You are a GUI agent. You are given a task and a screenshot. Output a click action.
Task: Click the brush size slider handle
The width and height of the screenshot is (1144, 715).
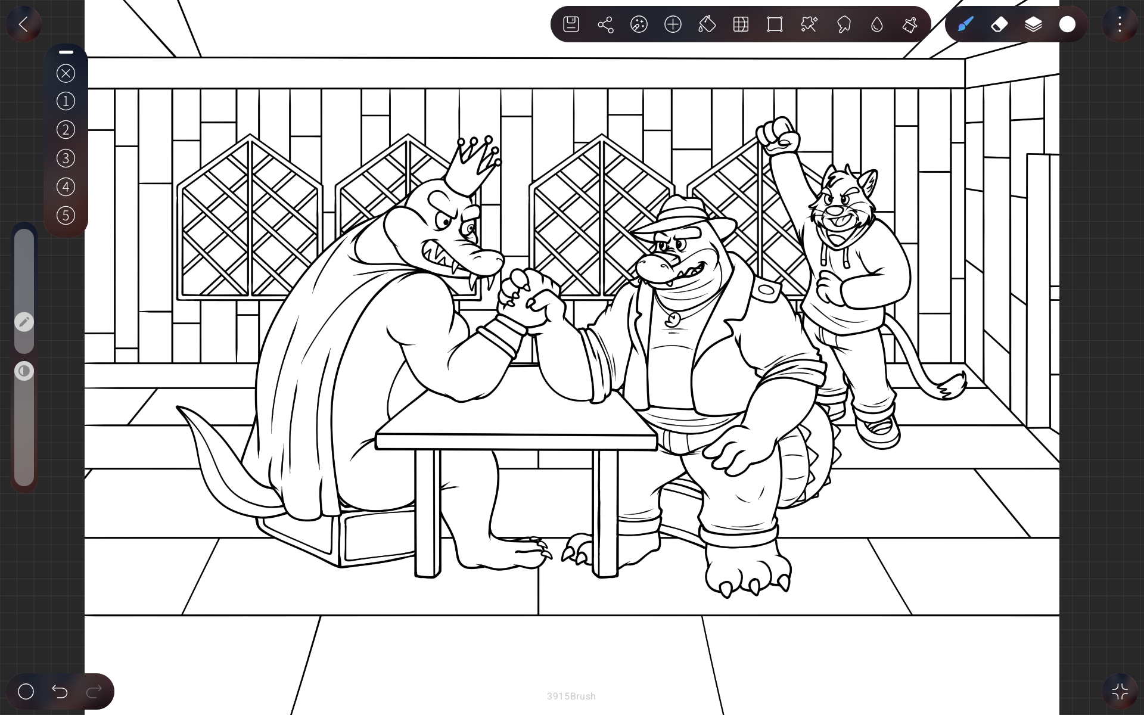(x=24, y=322)
